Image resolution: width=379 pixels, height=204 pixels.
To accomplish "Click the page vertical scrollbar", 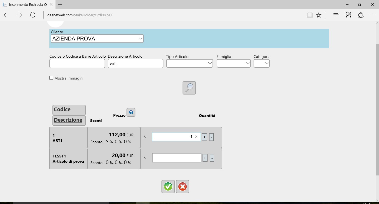I will click(x=377, y=110).
